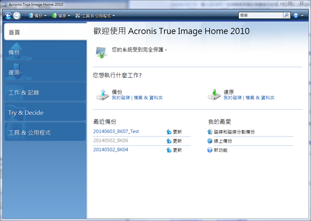Open 新功能 favorite
This screenshot has width=311, height=221.
click(221, 150)
